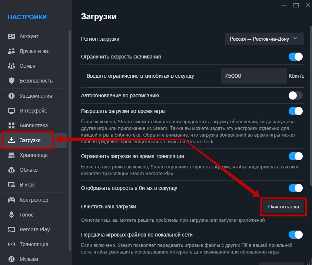Viewport: 312px width, 265px height.
Task: Close the settings window
Action: (x=308, y=6)
